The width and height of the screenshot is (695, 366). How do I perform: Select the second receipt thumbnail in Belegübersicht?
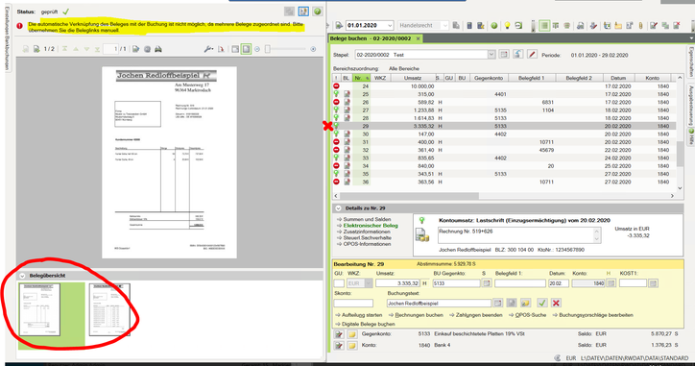click(109, 309)
